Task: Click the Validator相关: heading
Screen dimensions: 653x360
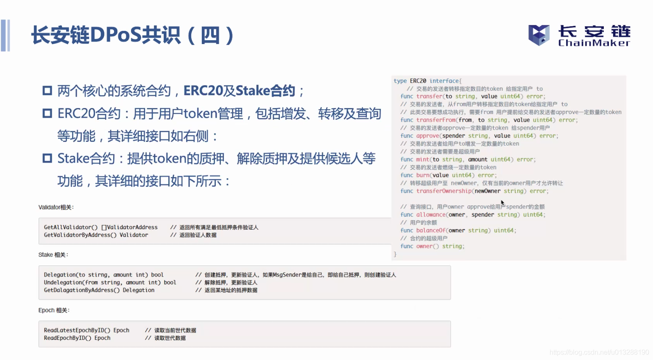Action: tap(56, 207)
